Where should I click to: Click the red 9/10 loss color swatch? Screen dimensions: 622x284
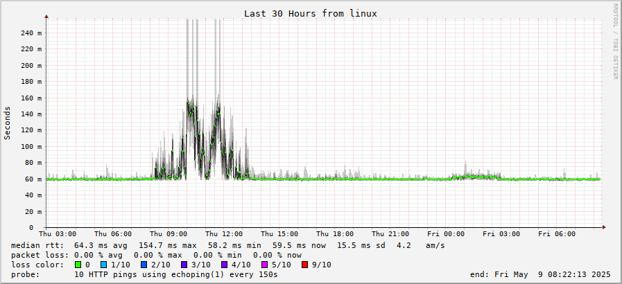pos(304,265)
